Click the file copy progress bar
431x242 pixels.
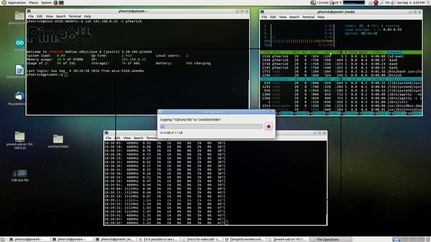tap(211, 126)
